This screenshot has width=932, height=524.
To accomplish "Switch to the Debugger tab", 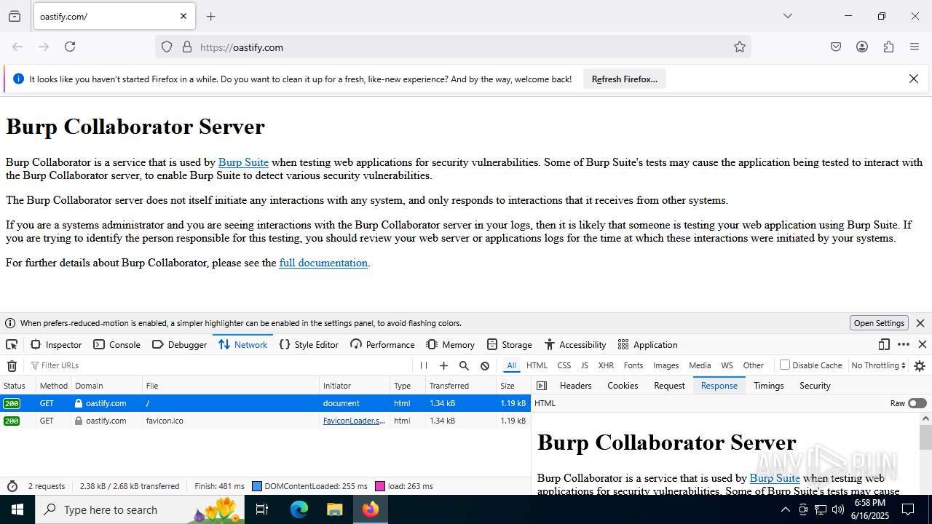I will (179, 344).
